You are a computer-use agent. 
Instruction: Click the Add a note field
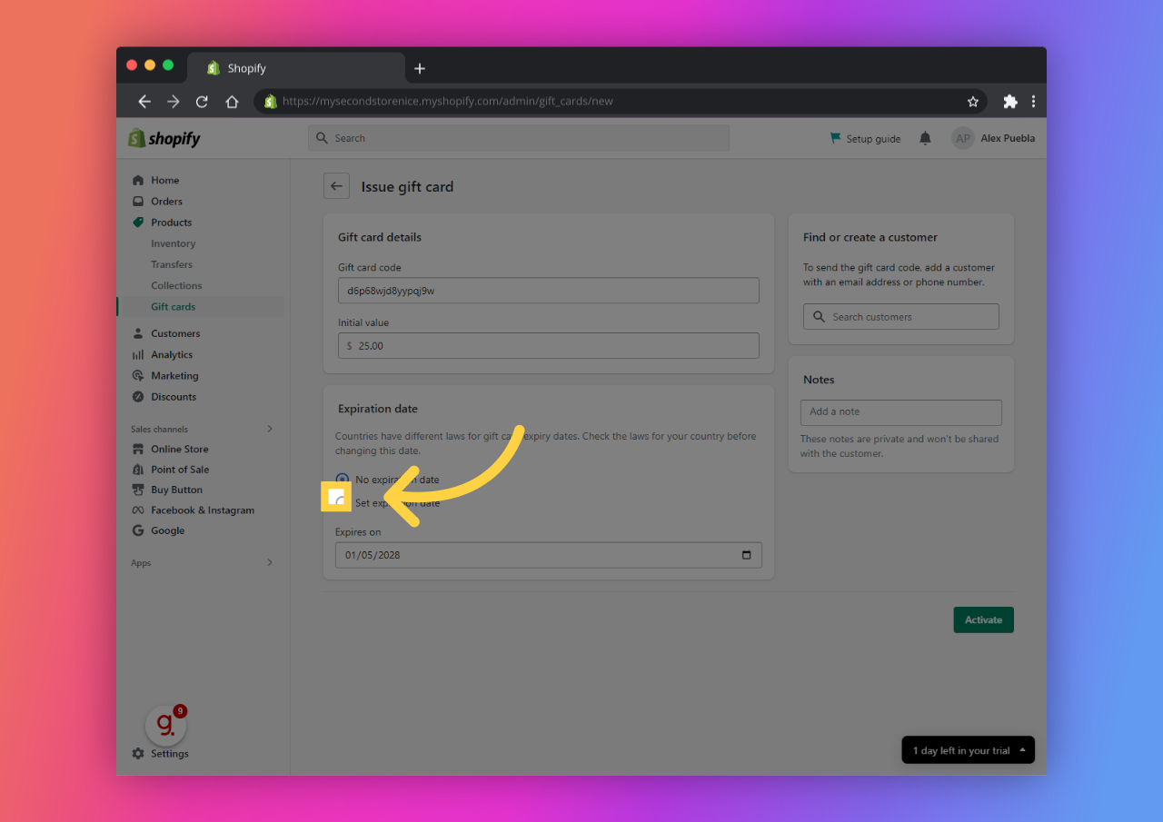click(901, 412)
